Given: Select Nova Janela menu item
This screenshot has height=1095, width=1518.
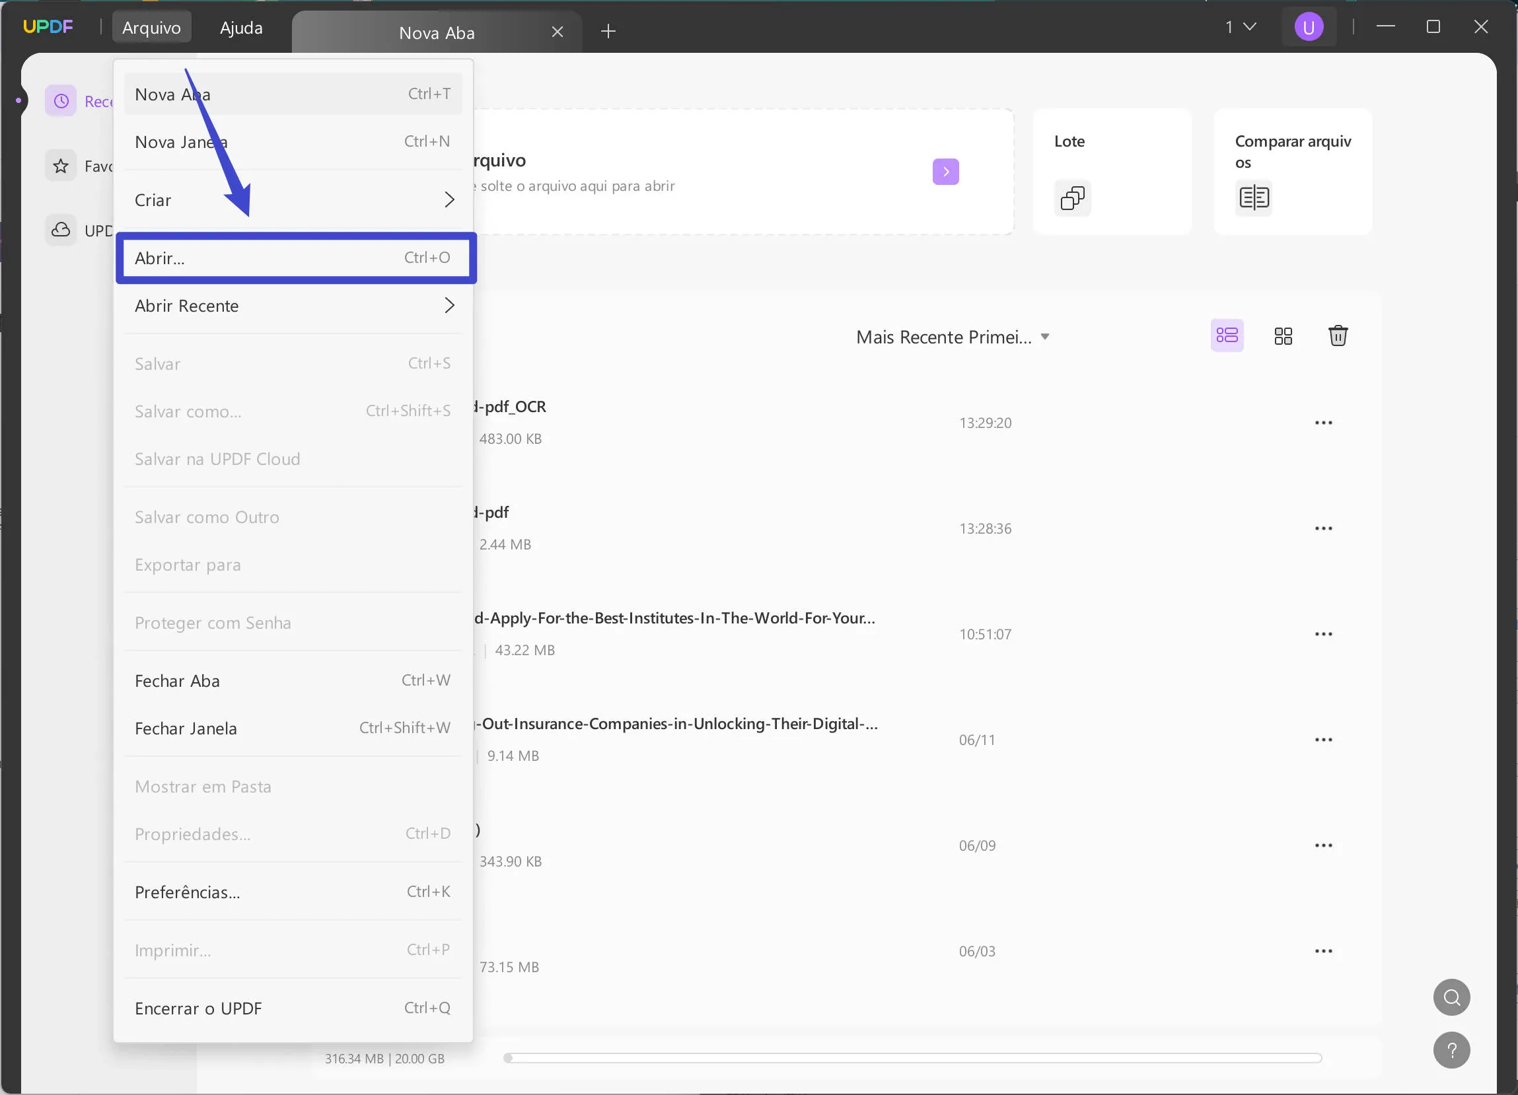Looking at the screenshot, I should point(295,141).
